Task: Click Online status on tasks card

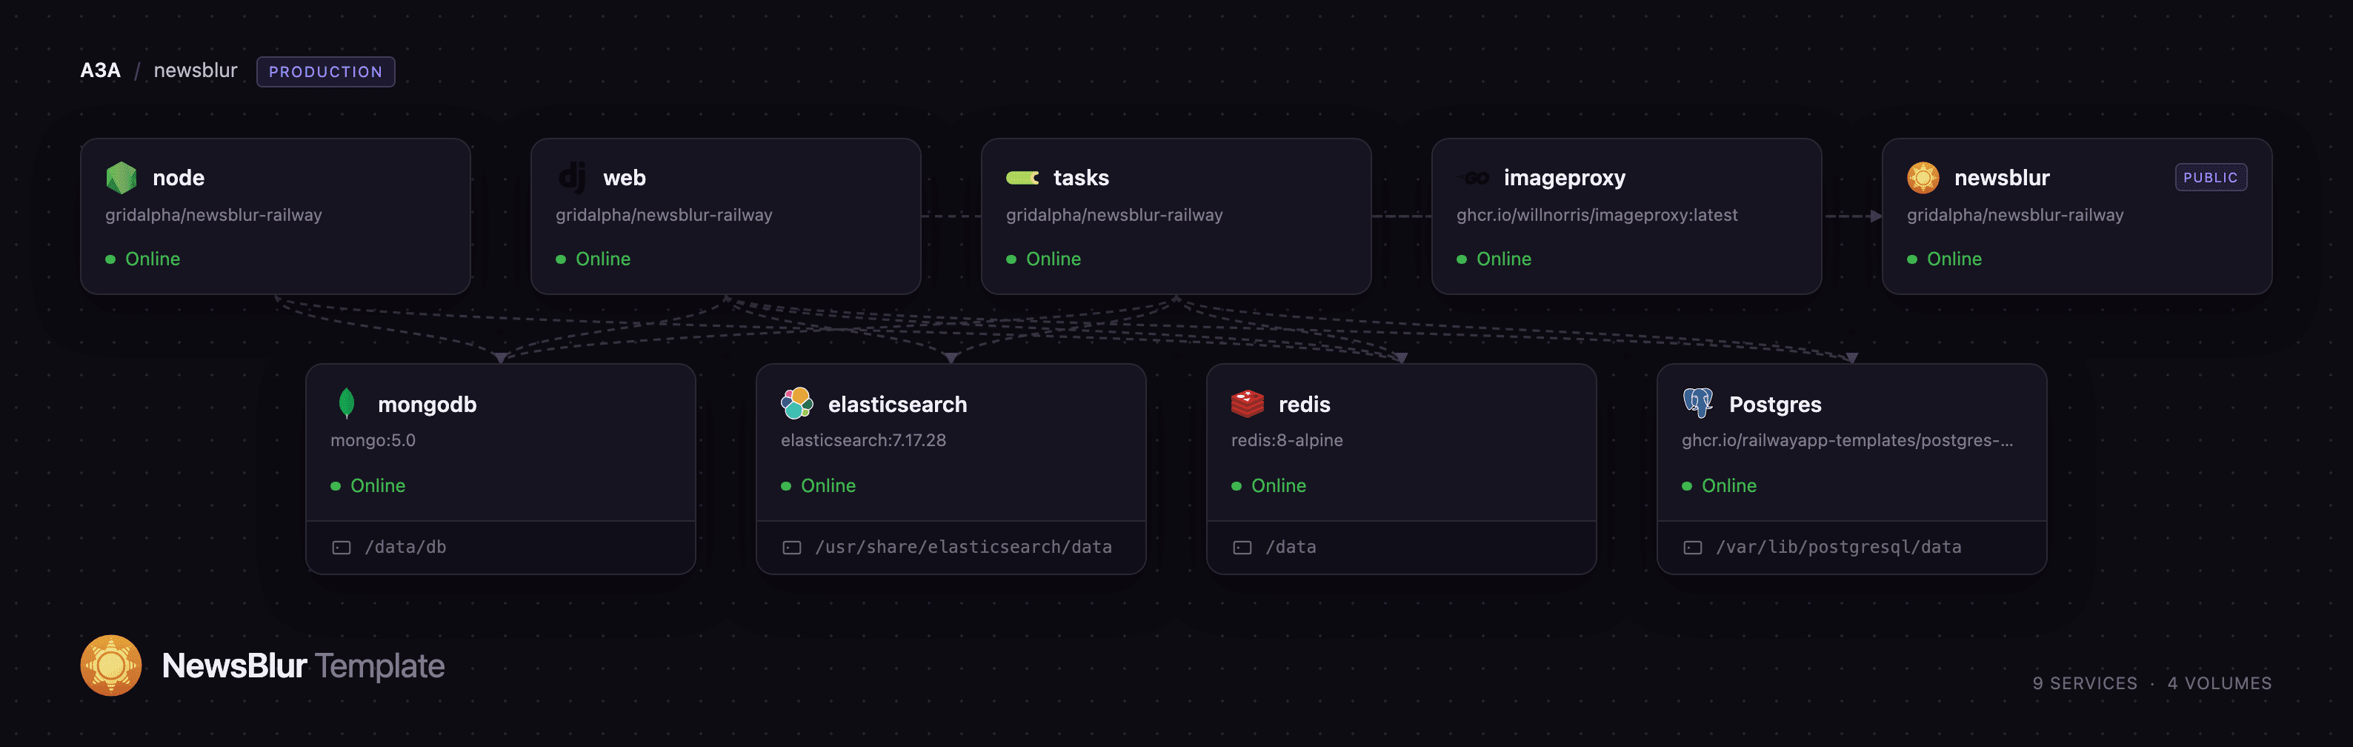Action: pos(1043,259)
